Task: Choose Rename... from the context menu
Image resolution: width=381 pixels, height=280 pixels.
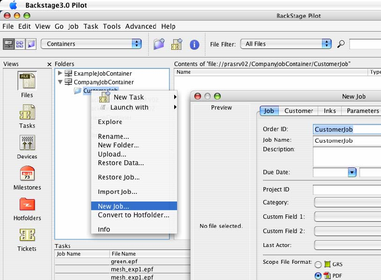Action: (x=134, y=136)
